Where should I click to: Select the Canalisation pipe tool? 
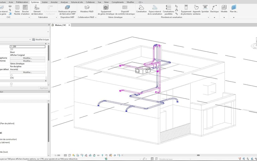[142, 9]
